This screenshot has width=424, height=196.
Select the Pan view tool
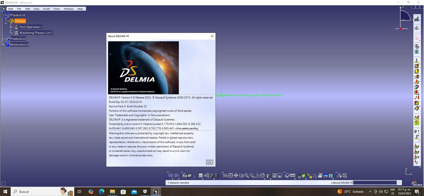(x=236, y=175)
